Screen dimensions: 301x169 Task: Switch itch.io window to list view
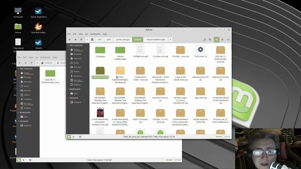(x=222, y=39)
